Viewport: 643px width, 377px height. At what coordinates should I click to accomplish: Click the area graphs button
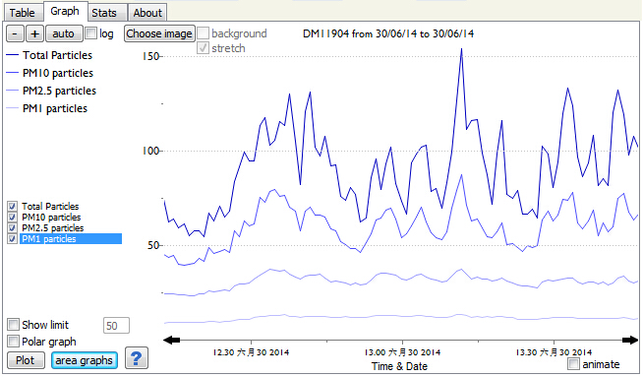pyautogui.click(x=85, y=360)
